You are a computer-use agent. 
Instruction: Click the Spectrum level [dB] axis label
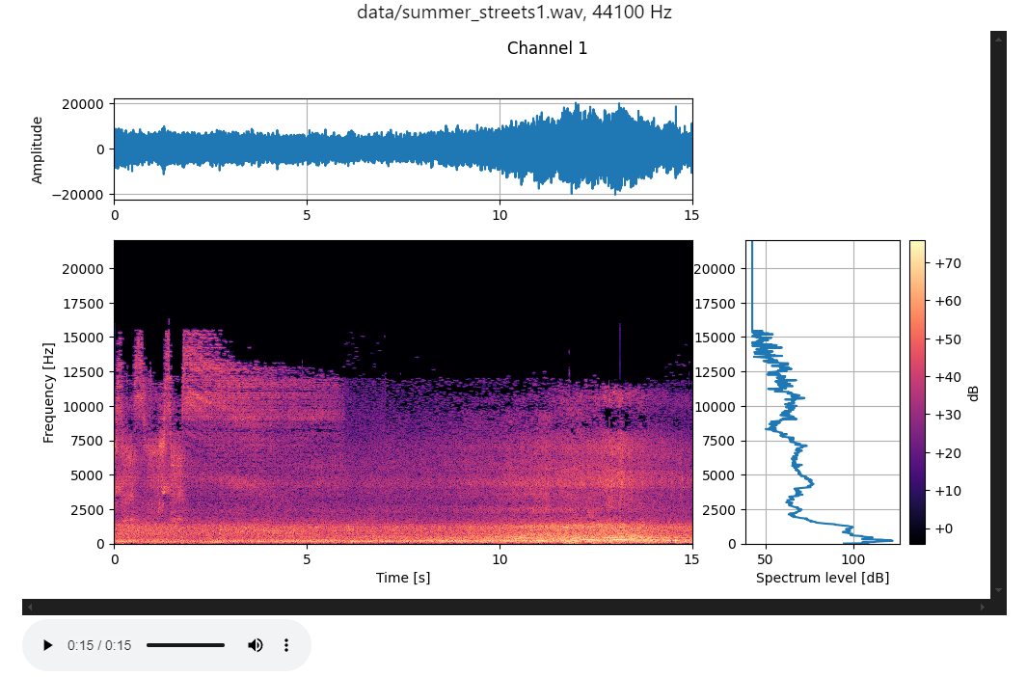pos(822,578)
